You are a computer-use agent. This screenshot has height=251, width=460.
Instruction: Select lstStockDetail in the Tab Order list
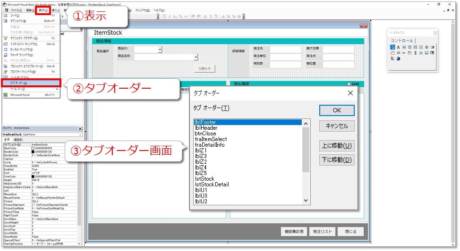248,184
